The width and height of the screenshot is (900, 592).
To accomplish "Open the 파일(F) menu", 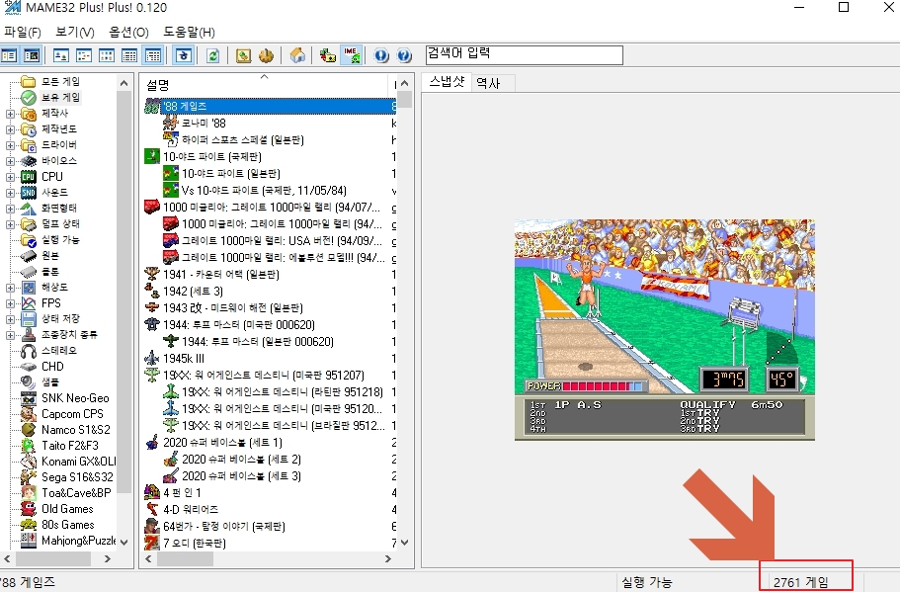I will 23,33.
